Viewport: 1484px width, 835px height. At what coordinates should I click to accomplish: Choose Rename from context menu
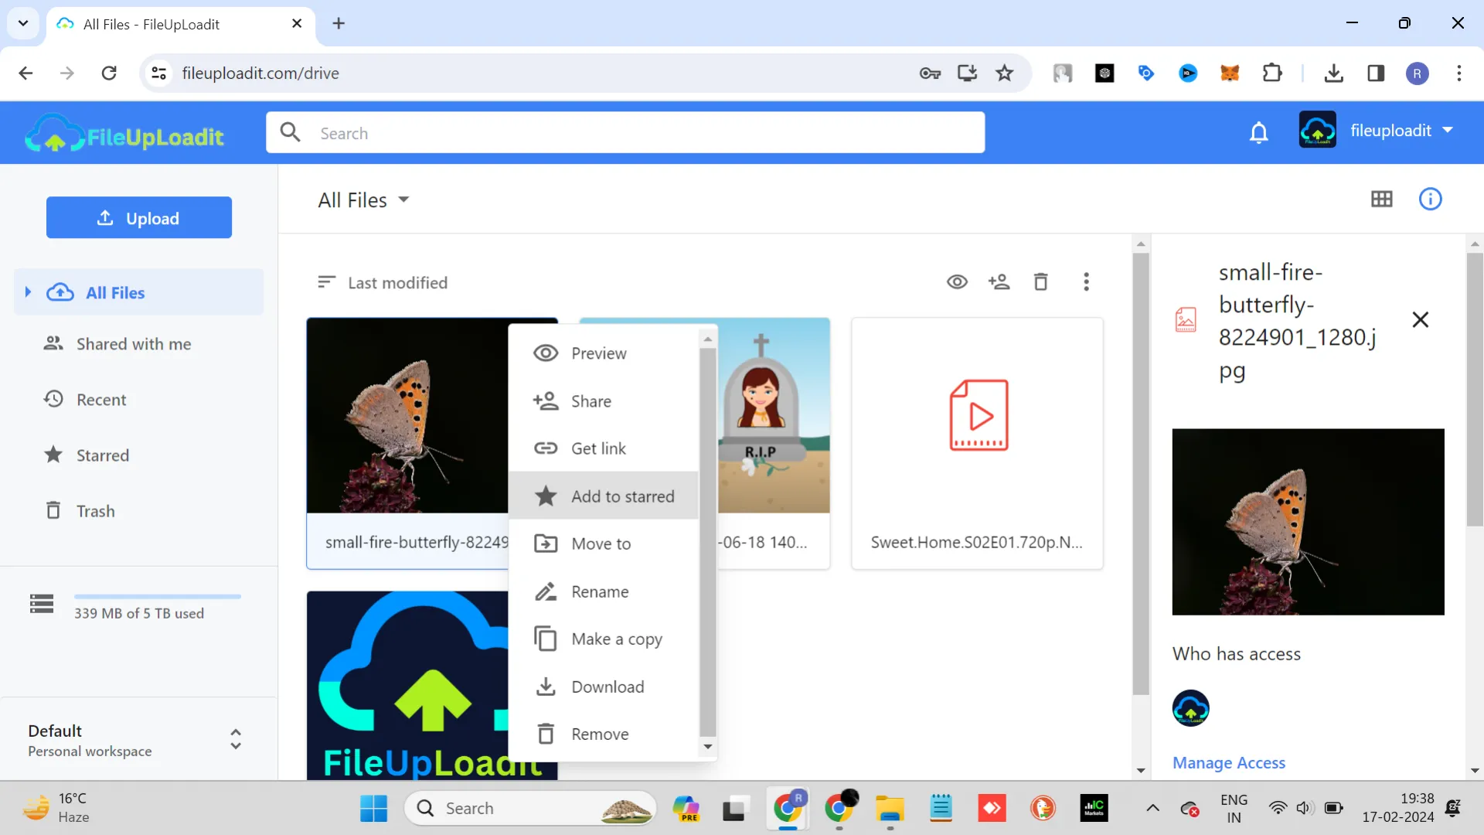click(604, 592)
